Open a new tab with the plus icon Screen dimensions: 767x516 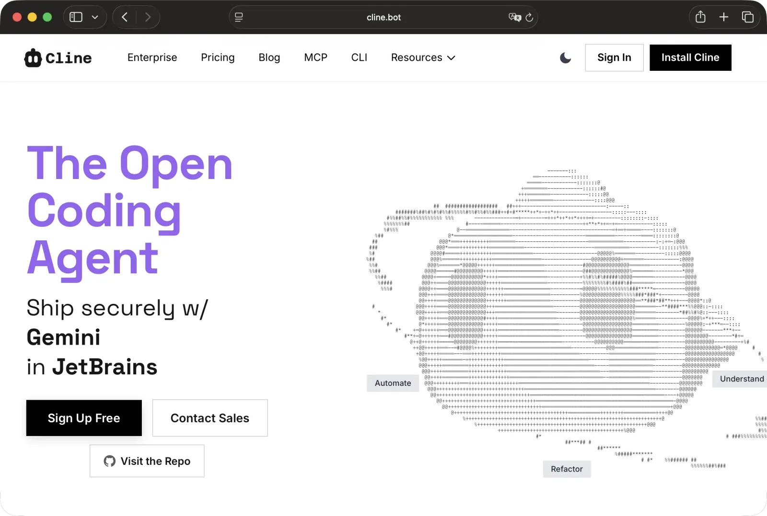tap(724, 17)
